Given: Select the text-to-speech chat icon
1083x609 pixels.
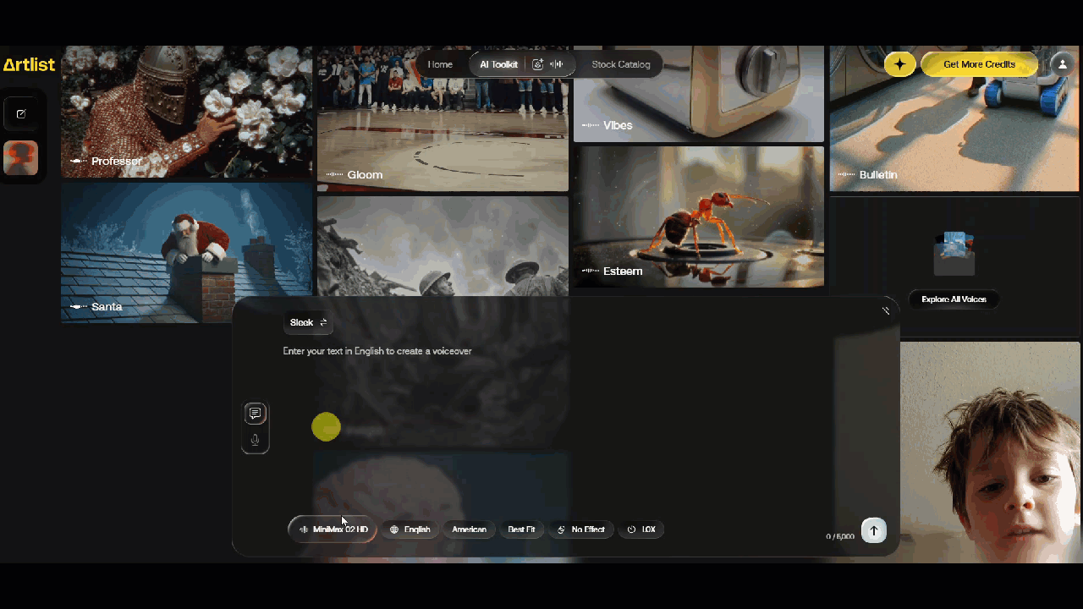Looking at the screenshot, I should coord(255,414).
